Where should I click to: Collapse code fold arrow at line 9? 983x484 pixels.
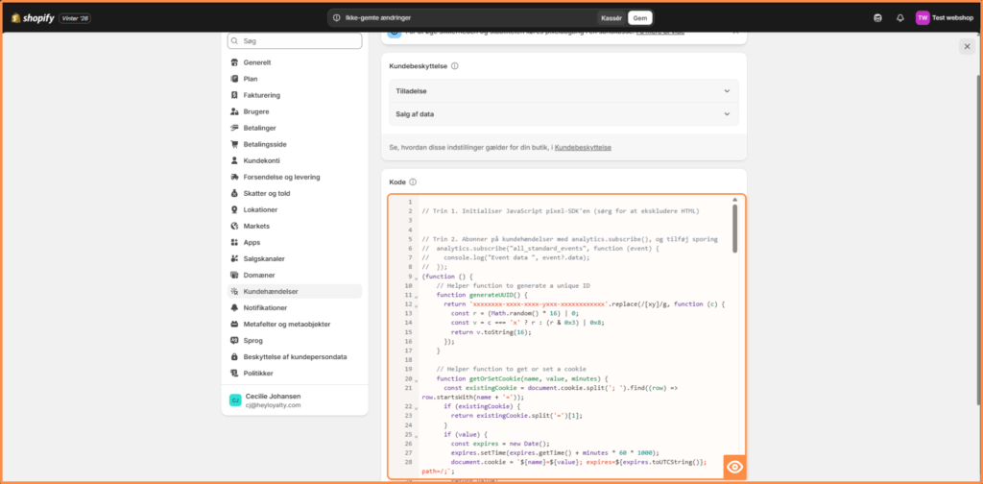point(417,277)
